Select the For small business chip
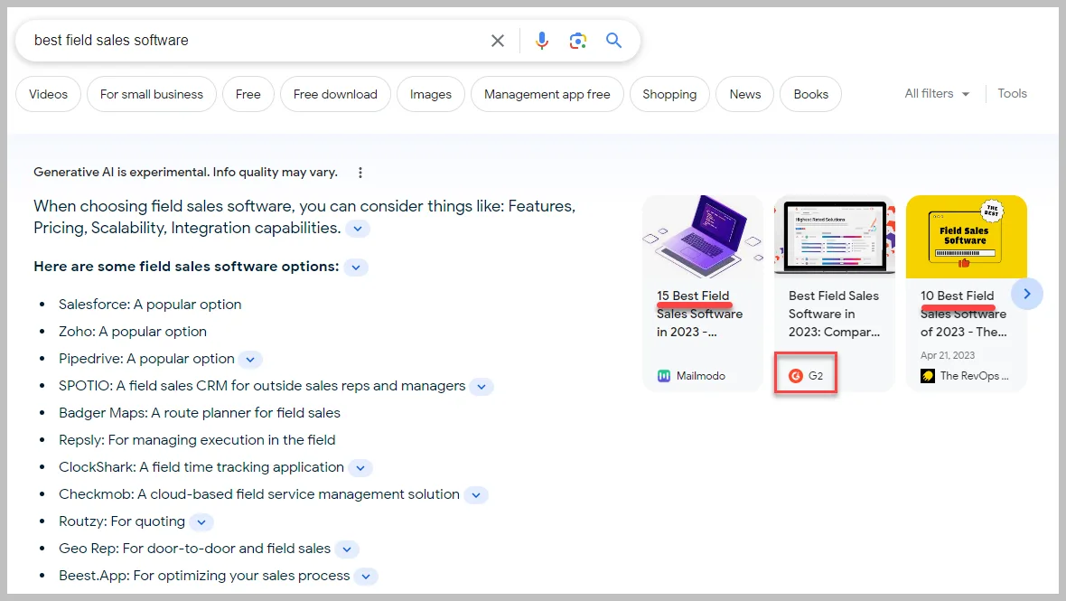The width and height of the screenshot is (1066, 601). tap(152, 95)
